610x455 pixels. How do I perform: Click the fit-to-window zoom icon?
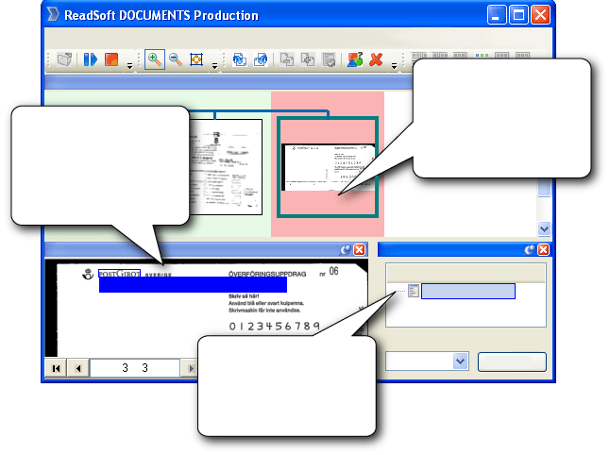[x=196, y=59]
